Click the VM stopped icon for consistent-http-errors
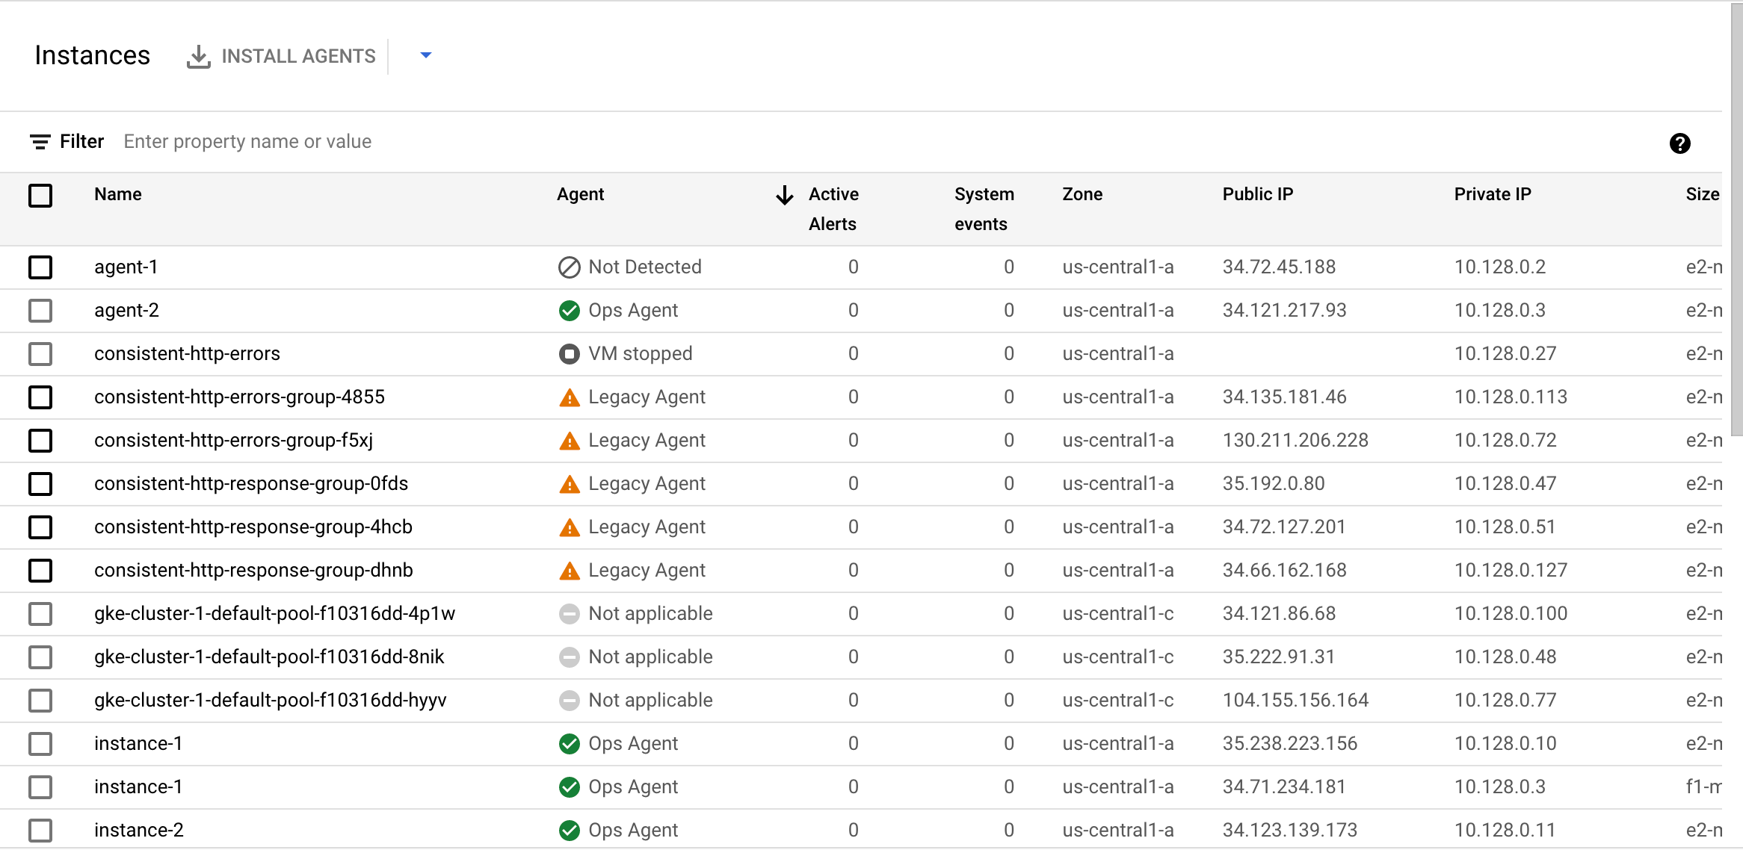The width and height of the screenshot is (1743, 850). pos(569,353)
